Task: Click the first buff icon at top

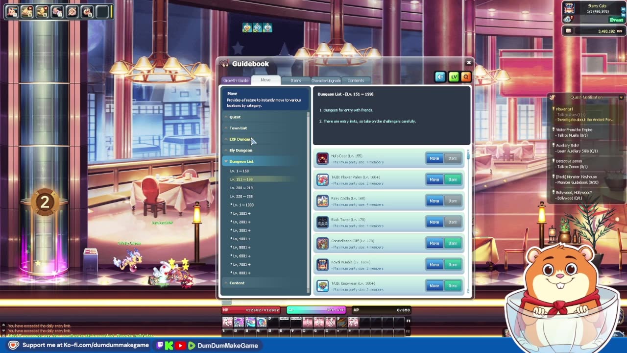Action: click(247, 28)
